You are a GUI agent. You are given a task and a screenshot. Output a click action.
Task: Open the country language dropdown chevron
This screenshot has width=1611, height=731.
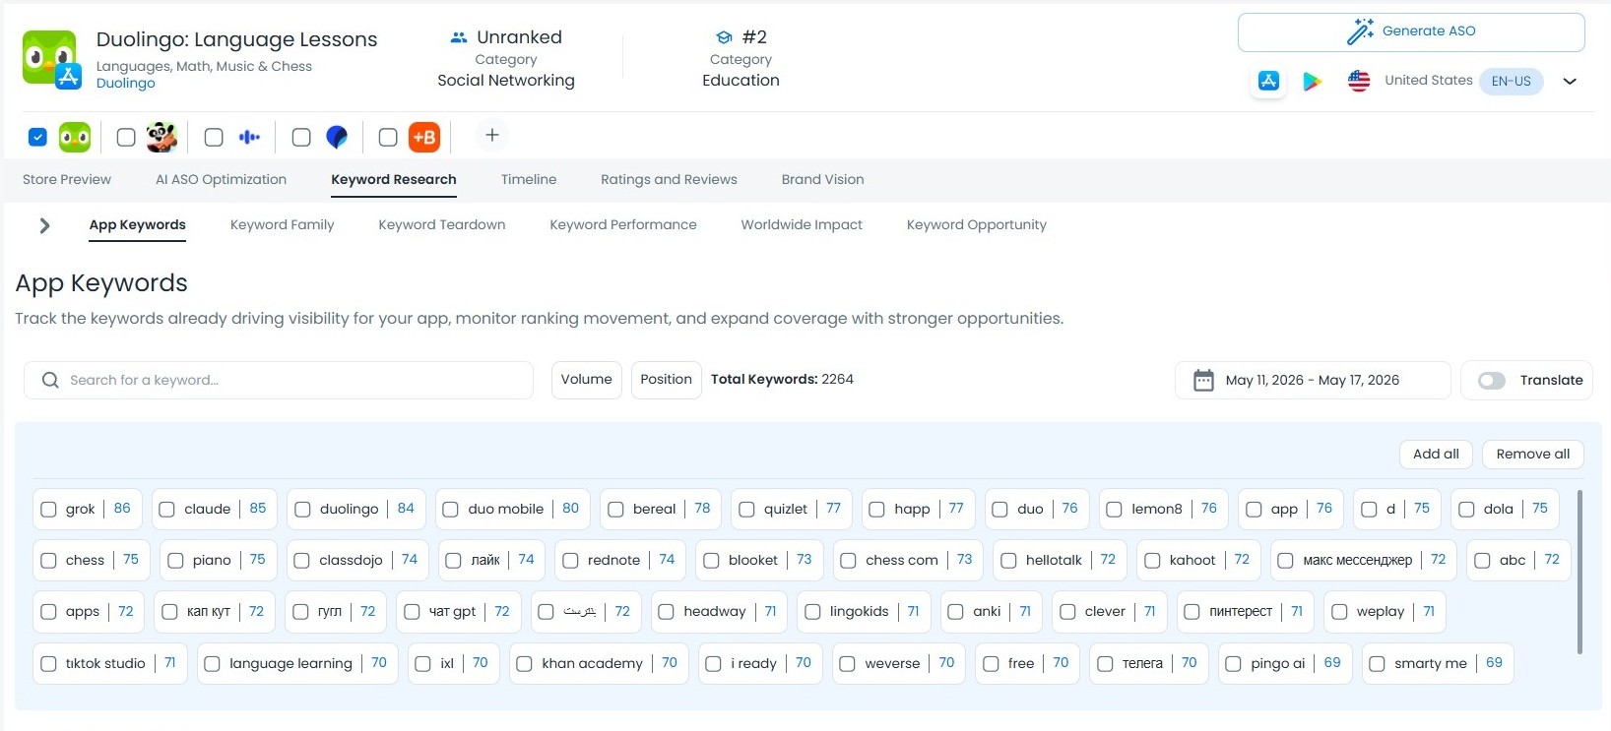[x=1570, y=81]
